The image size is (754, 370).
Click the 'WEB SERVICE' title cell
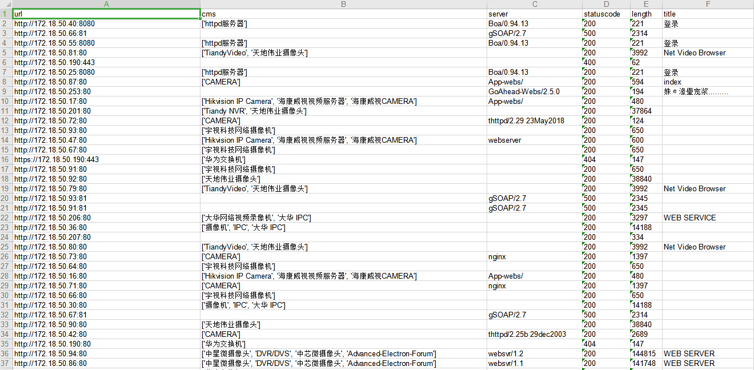click(708, 218)
